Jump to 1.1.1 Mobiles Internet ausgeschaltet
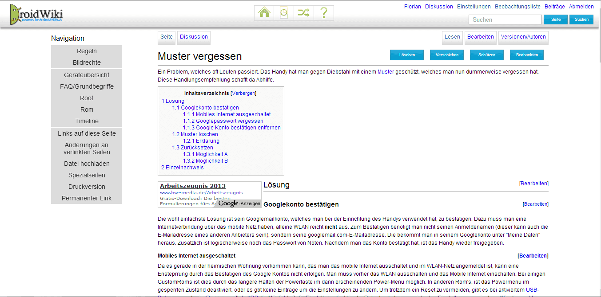This screenshot has width=601, height=297. [x=227, y=114]
